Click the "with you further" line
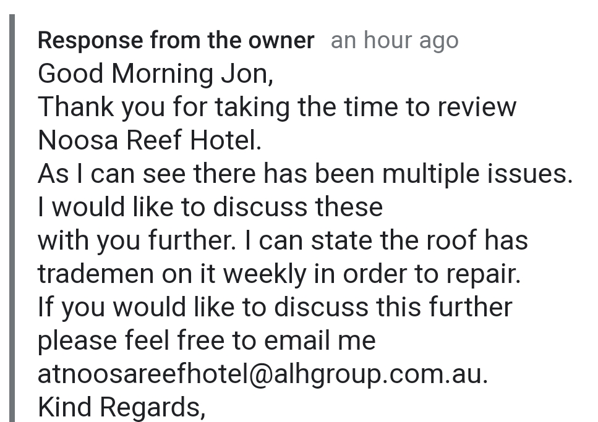The height and width of the screenshot is (422, 598). (x=283, y=241)
